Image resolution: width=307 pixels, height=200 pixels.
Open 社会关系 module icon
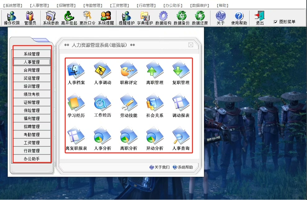point(155,105)
